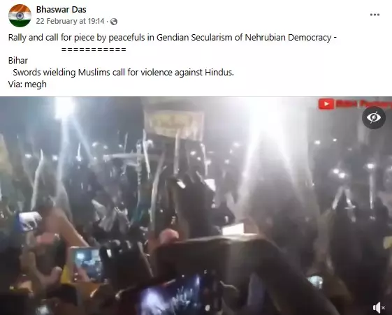The image size is (392, 315).
Task: Unmute the video with speaker icon
Action: (377, 307)
